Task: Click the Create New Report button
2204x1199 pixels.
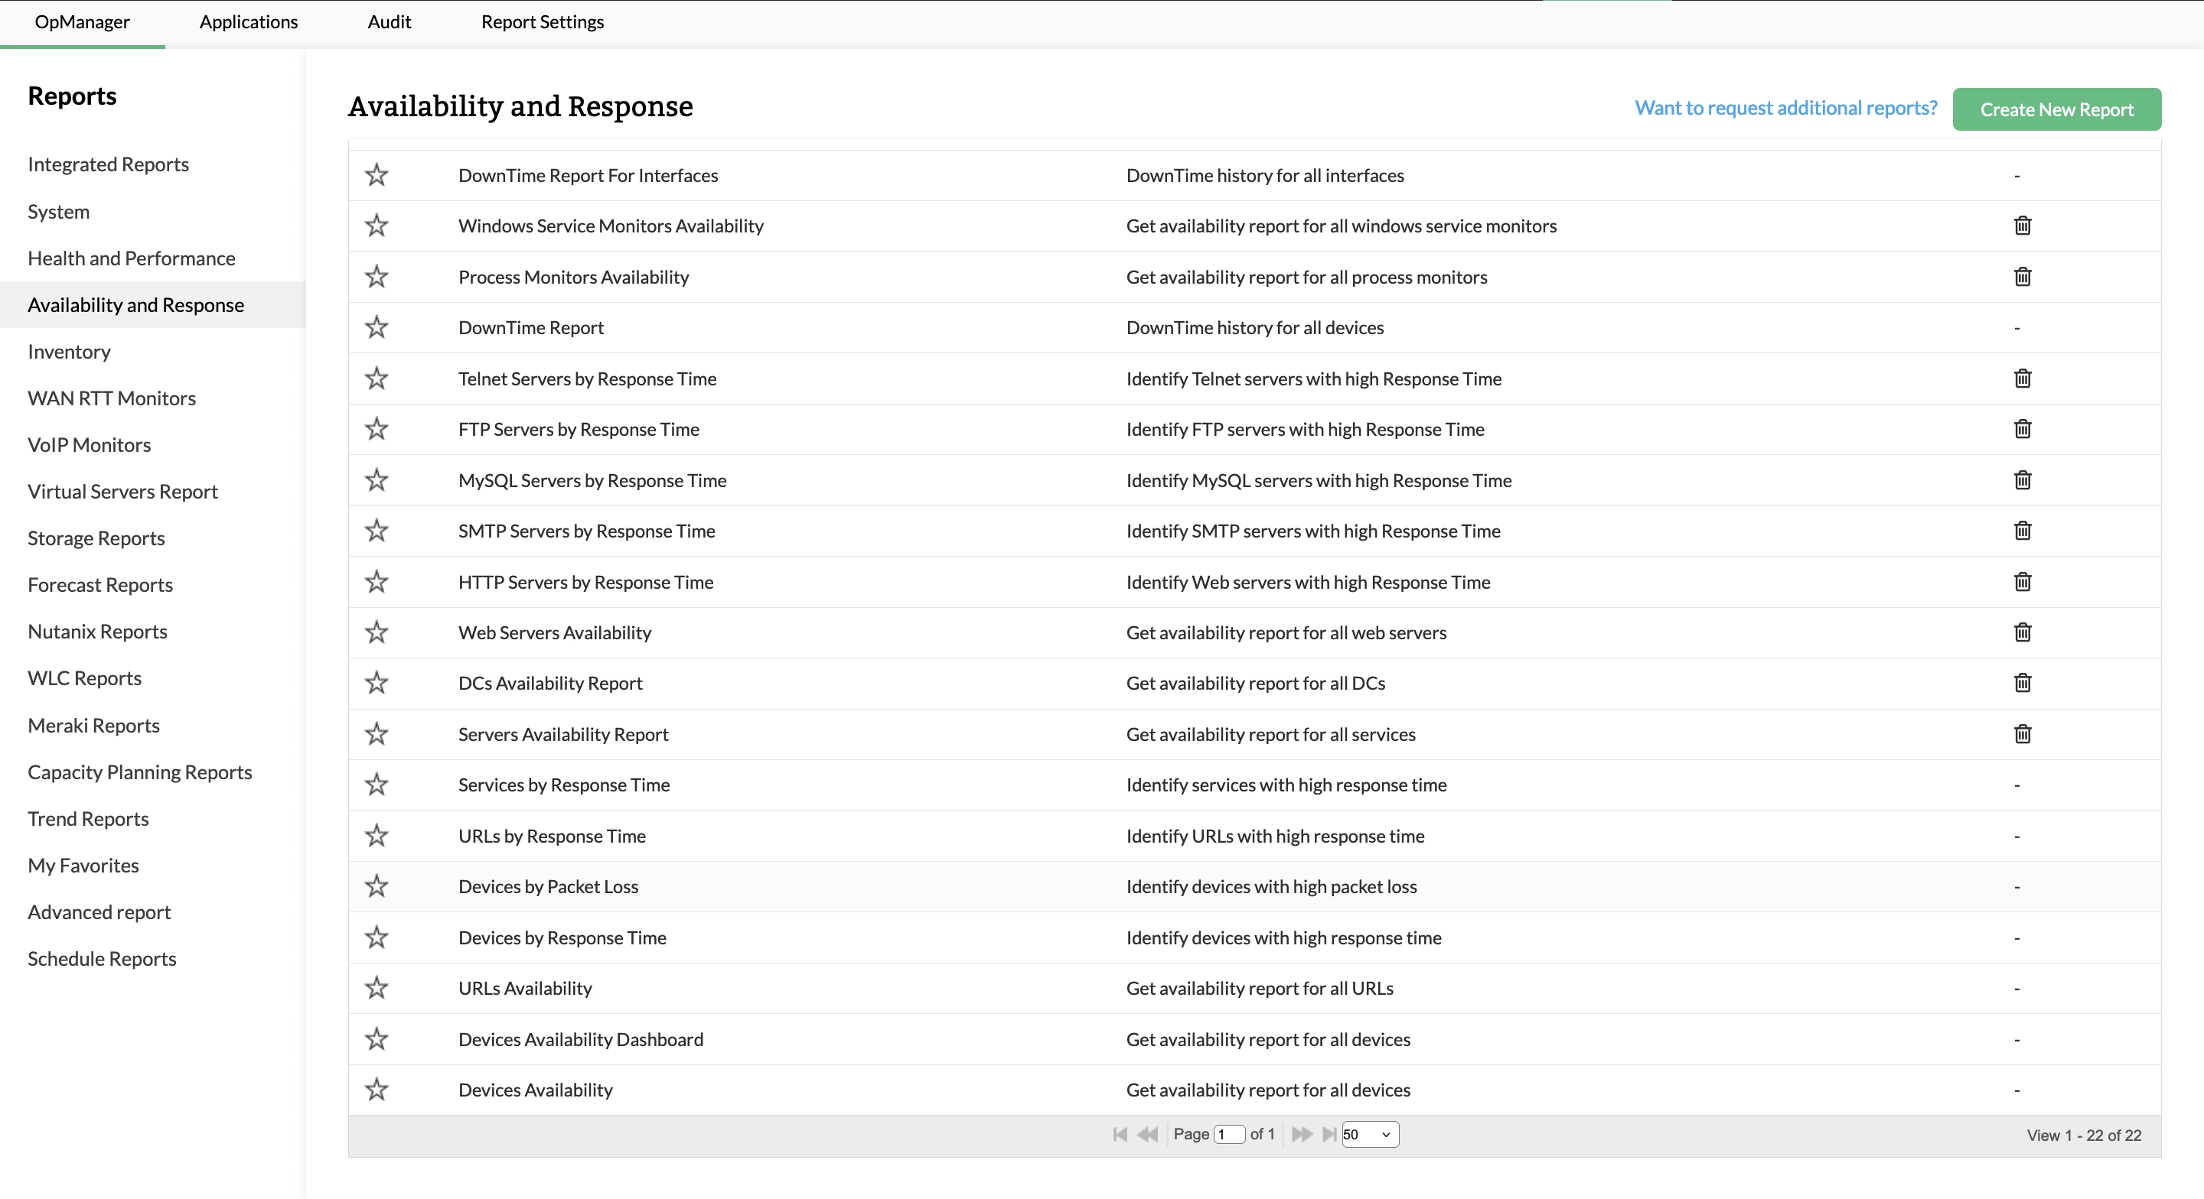Action: pyautogui.click(x=2056, y=109)
